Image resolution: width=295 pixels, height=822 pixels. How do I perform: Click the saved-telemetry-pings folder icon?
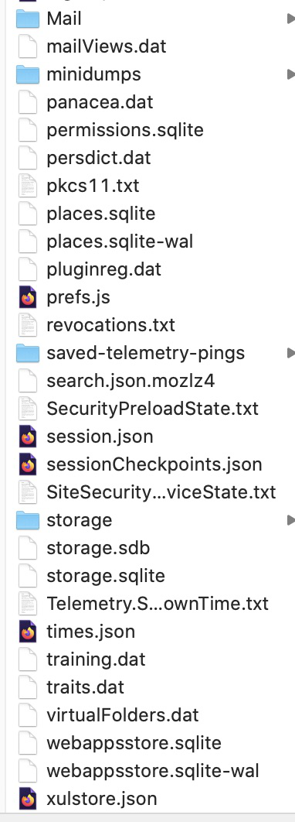pyautogui.click(x=28, y=353)
